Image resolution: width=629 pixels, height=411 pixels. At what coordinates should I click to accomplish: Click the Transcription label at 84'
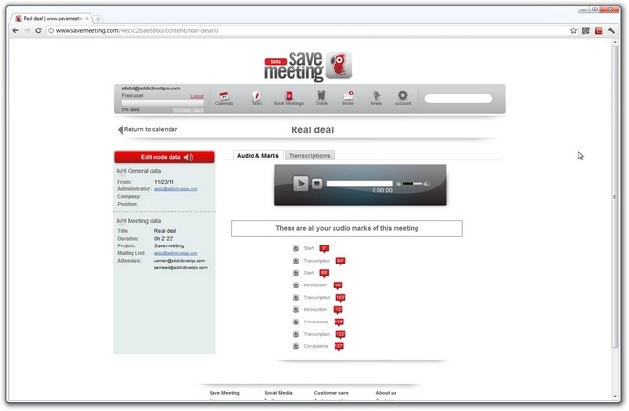pyautogui.click(x=316, y=261)
